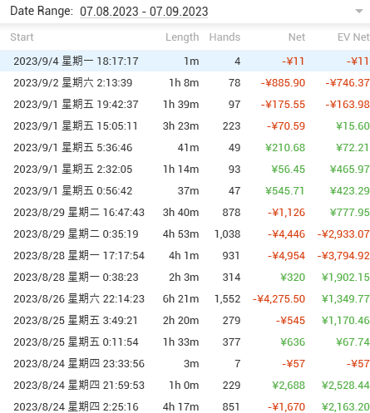Select the 2023/8/26 22:14:23 session row
Screen dimensions: 370x413
pos(185,298)
